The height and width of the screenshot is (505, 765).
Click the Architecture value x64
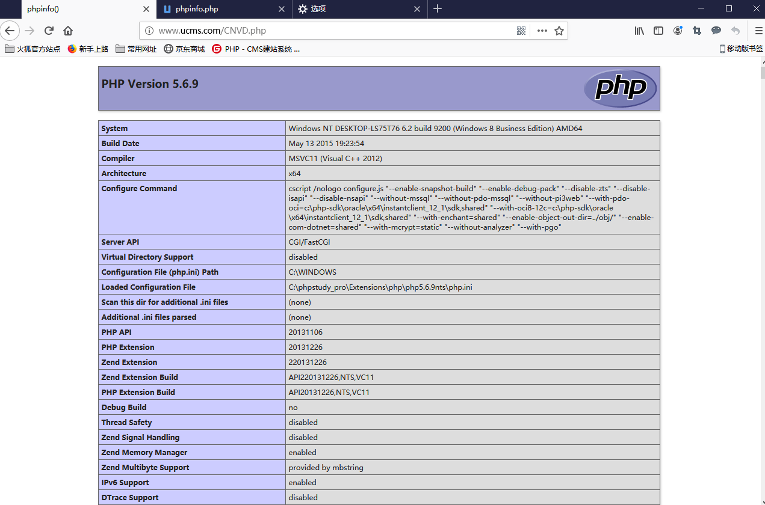(x=294, y=173)
